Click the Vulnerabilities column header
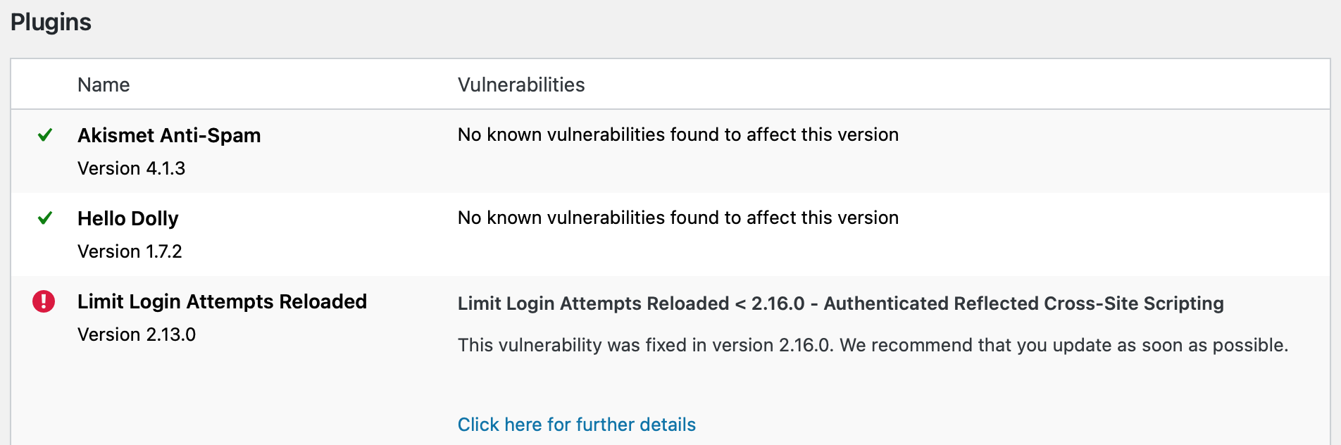 (521, 85)
